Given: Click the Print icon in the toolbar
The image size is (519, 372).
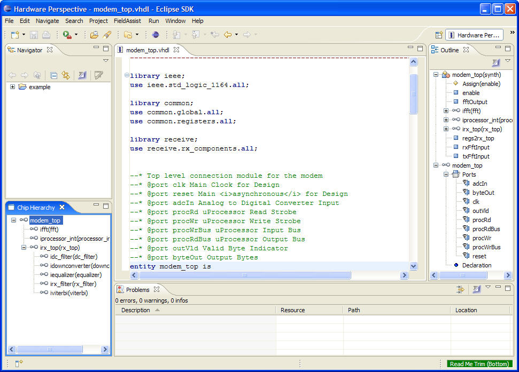Looking at the screenshot, I should coord(46,35).
